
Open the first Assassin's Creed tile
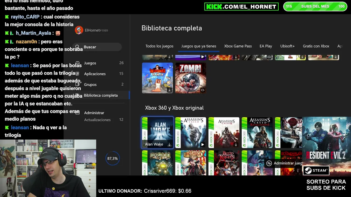[x=191, y=133]
